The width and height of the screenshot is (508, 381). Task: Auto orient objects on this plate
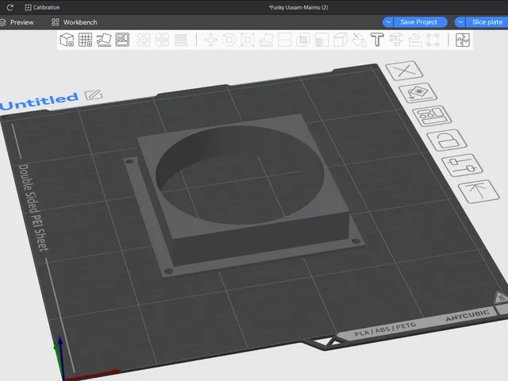[418, 93]
